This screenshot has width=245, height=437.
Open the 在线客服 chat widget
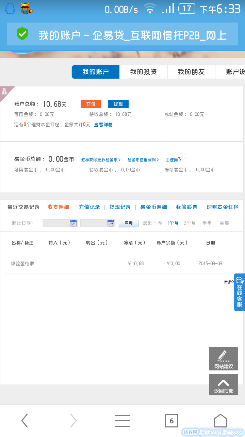click(240, 292)
